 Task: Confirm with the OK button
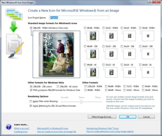[x=128, y=117]
